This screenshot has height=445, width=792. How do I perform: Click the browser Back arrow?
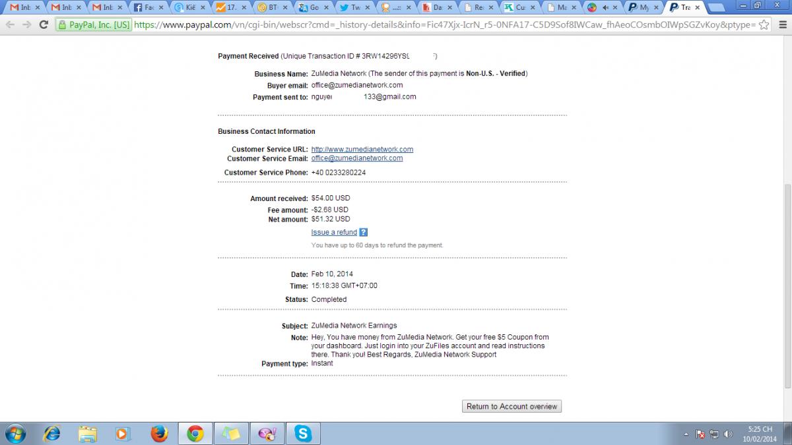click(x=11, y=24)
